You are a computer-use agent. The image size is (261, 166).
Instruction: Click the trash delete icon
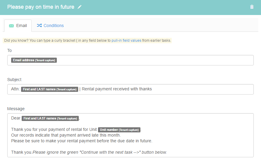[x=252, y=7]
